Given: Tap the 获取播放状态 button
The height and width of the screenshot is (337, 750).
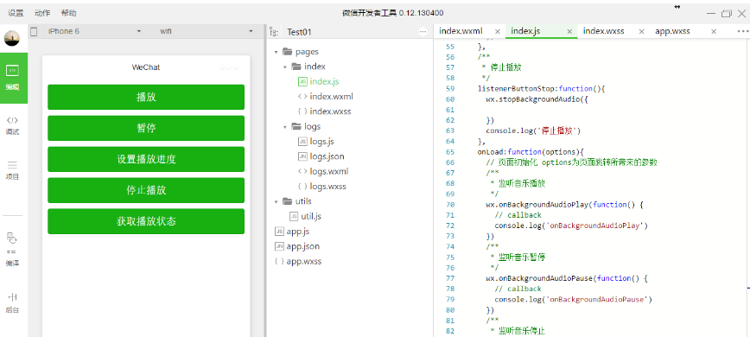Looking at the screenshot, I should (146, 221).
